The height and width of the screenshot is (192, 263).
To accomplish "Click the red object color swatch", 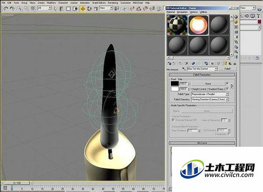I will (259, 22).
